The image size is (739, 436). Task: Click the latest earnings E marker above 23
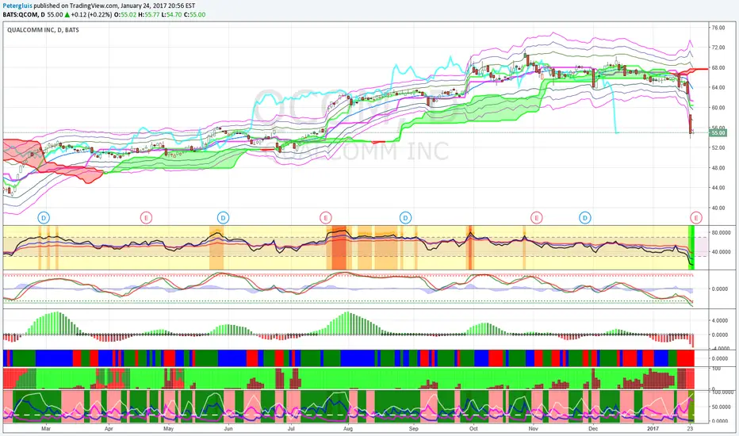click(x=696, y=218)
